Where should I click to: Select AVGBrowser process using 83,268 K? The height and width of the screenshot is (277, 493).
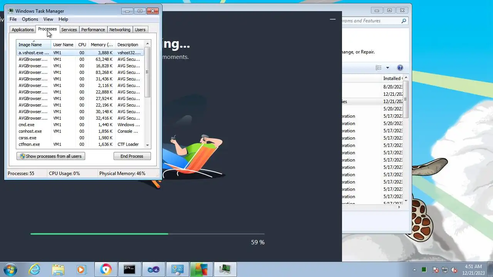pos(80,72)
